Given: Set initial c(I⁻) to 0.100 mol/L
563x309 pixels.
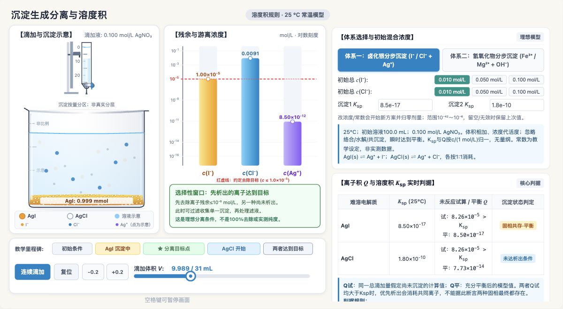Looking at the screenshot, I should pyautogui.click(x=526, y=80).
